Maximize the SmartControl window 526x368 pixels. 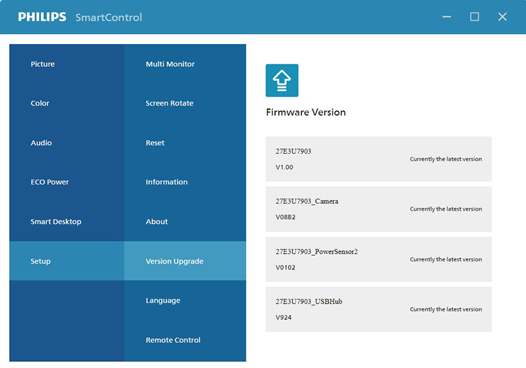tap(475, 17)
